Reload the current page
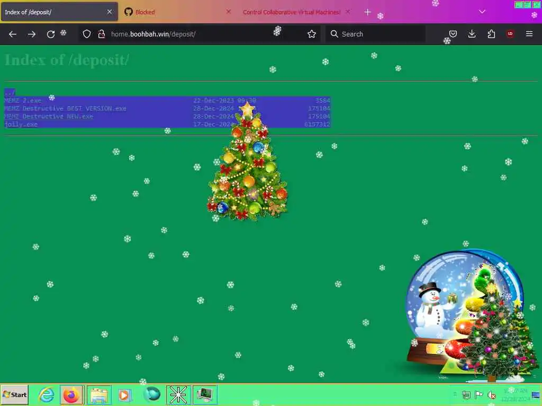542x406 pixels. coord(51,34)
